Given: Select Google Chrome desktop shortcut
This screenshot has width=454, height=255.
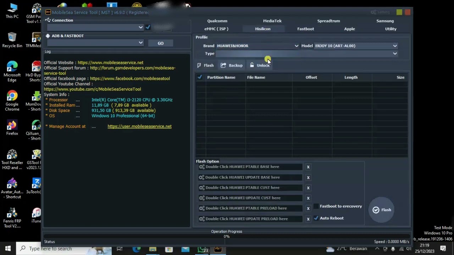Looking at the screenshot, I should [12, 101].
